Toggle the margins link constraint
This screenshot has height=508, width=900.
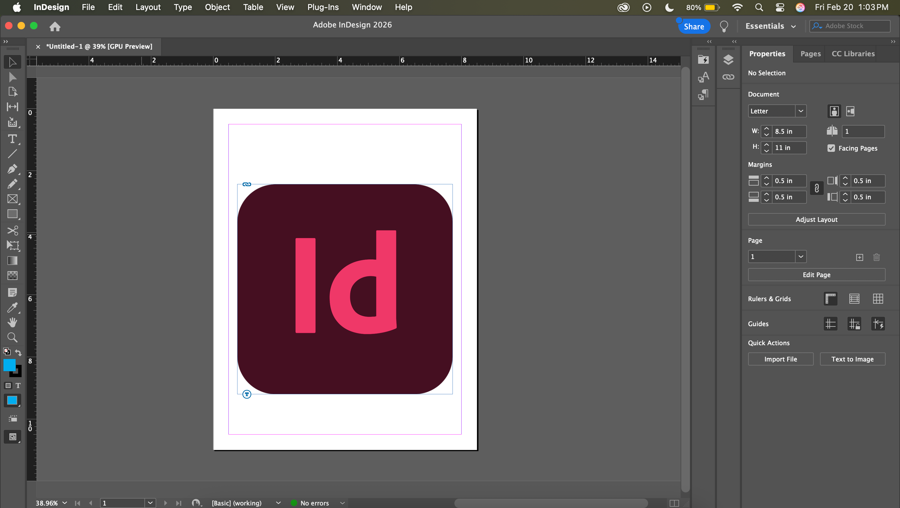click(x=817, y=189)
